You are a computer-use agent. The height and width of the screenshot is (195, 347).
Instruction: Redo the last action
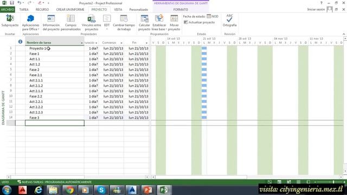click(29, 3)
